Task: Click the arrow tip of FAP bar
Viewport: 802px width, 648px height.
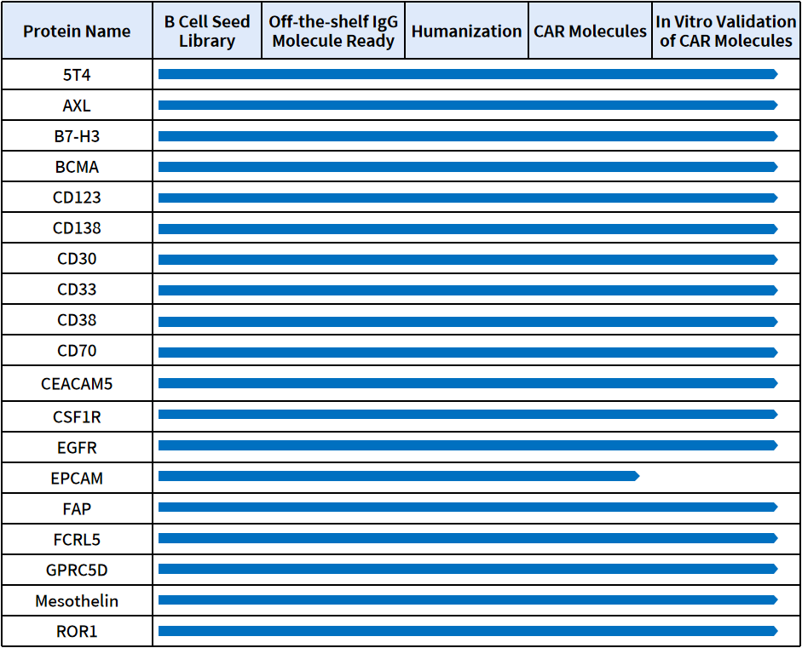Action: (x=774, y=508)
